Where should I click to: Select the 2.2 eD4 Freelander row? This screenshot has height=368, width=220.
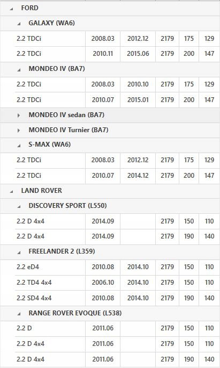(117, 267)
